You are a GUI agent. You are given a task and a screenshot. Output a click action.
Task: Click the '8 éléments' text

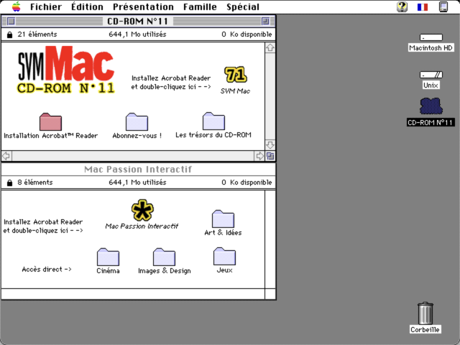coord(35,183)
